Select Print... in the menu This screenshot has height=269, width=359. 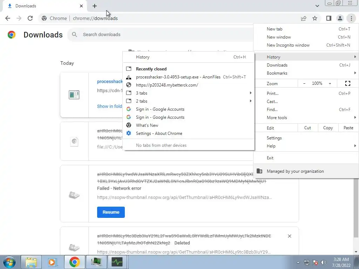coord(306,93)
